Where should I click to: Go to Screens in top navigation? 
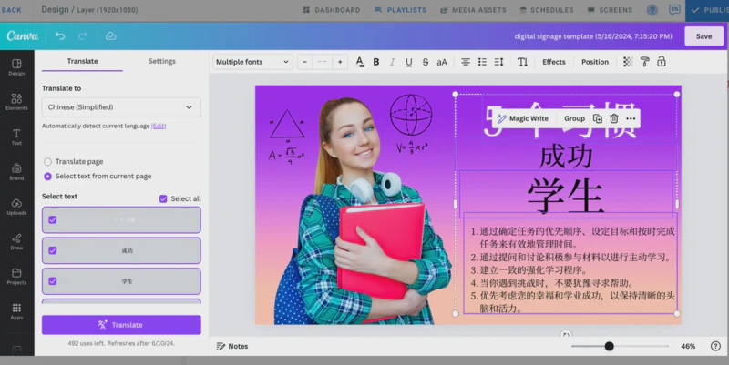point(610,10)
